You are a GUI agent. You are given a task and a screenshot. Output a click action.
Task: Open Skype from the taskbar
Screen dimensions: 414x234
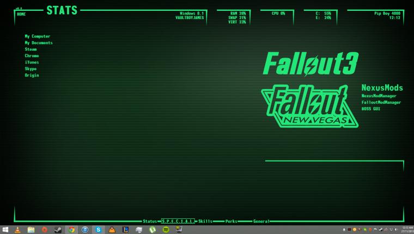pos(99,230)
